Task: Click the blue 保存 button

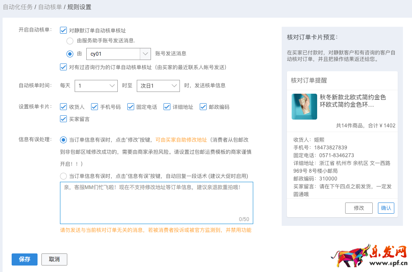Action: (x=25, y=259)
